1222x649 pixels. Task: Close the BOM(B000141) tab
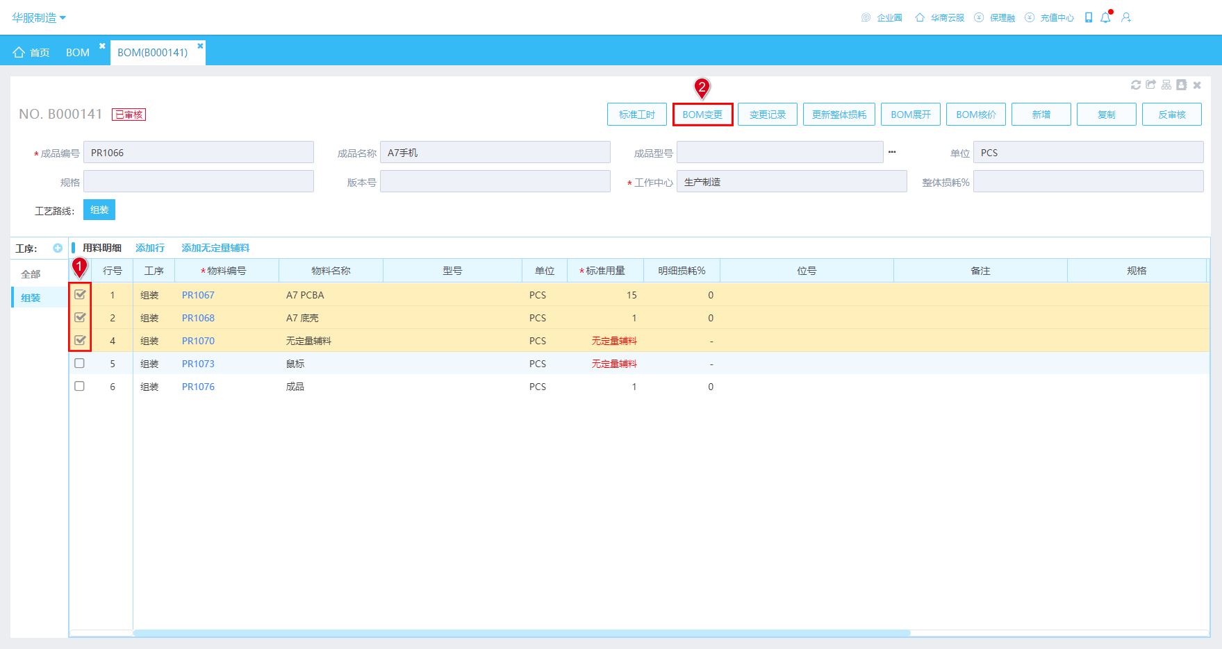coord(200,46)
